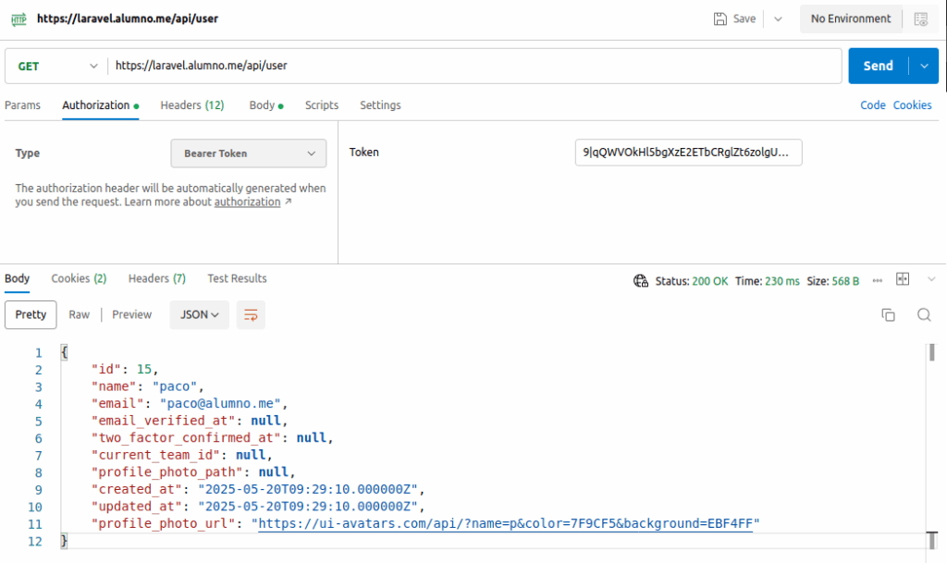Open the GET method dropdown
Screen dimensions: 947x563
(x=55, y=66)
